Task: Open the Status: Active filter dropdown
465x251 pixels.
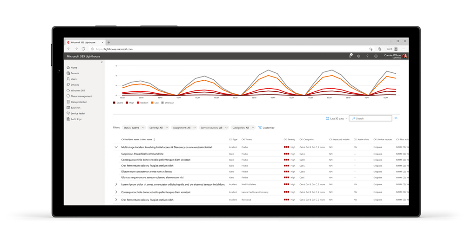Action: click(x=134, y=128)
